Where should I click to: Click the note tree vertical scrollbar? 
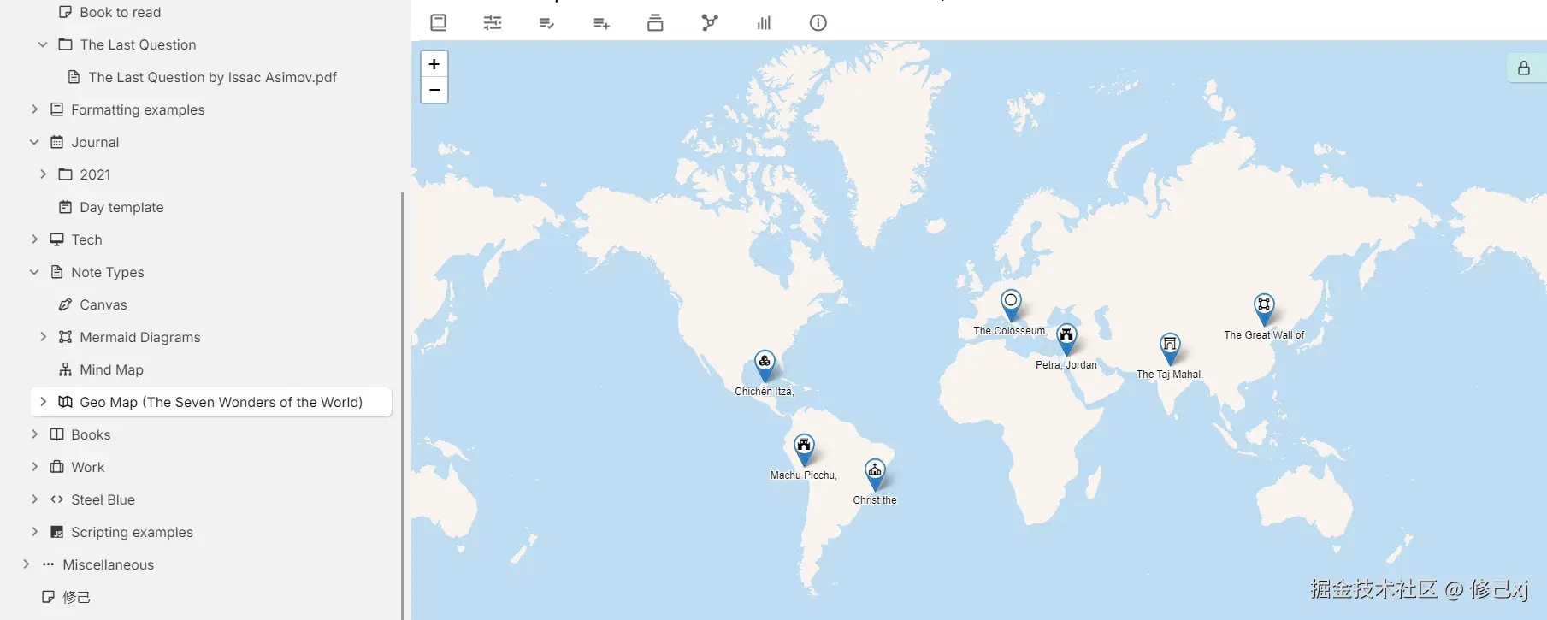[x=402, y=405]
